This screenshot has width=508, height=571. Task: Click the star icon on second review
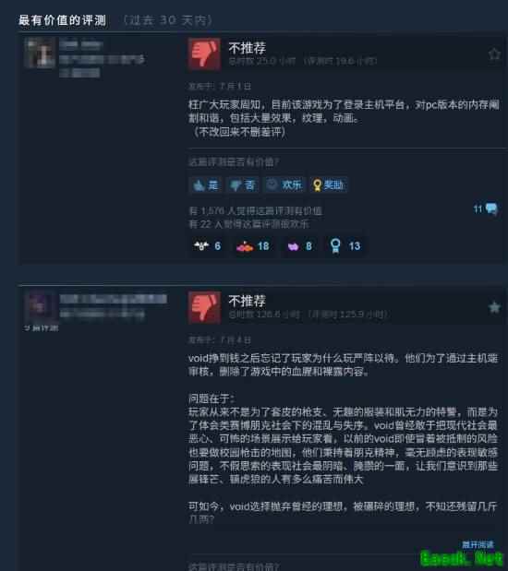pos(494,307)
